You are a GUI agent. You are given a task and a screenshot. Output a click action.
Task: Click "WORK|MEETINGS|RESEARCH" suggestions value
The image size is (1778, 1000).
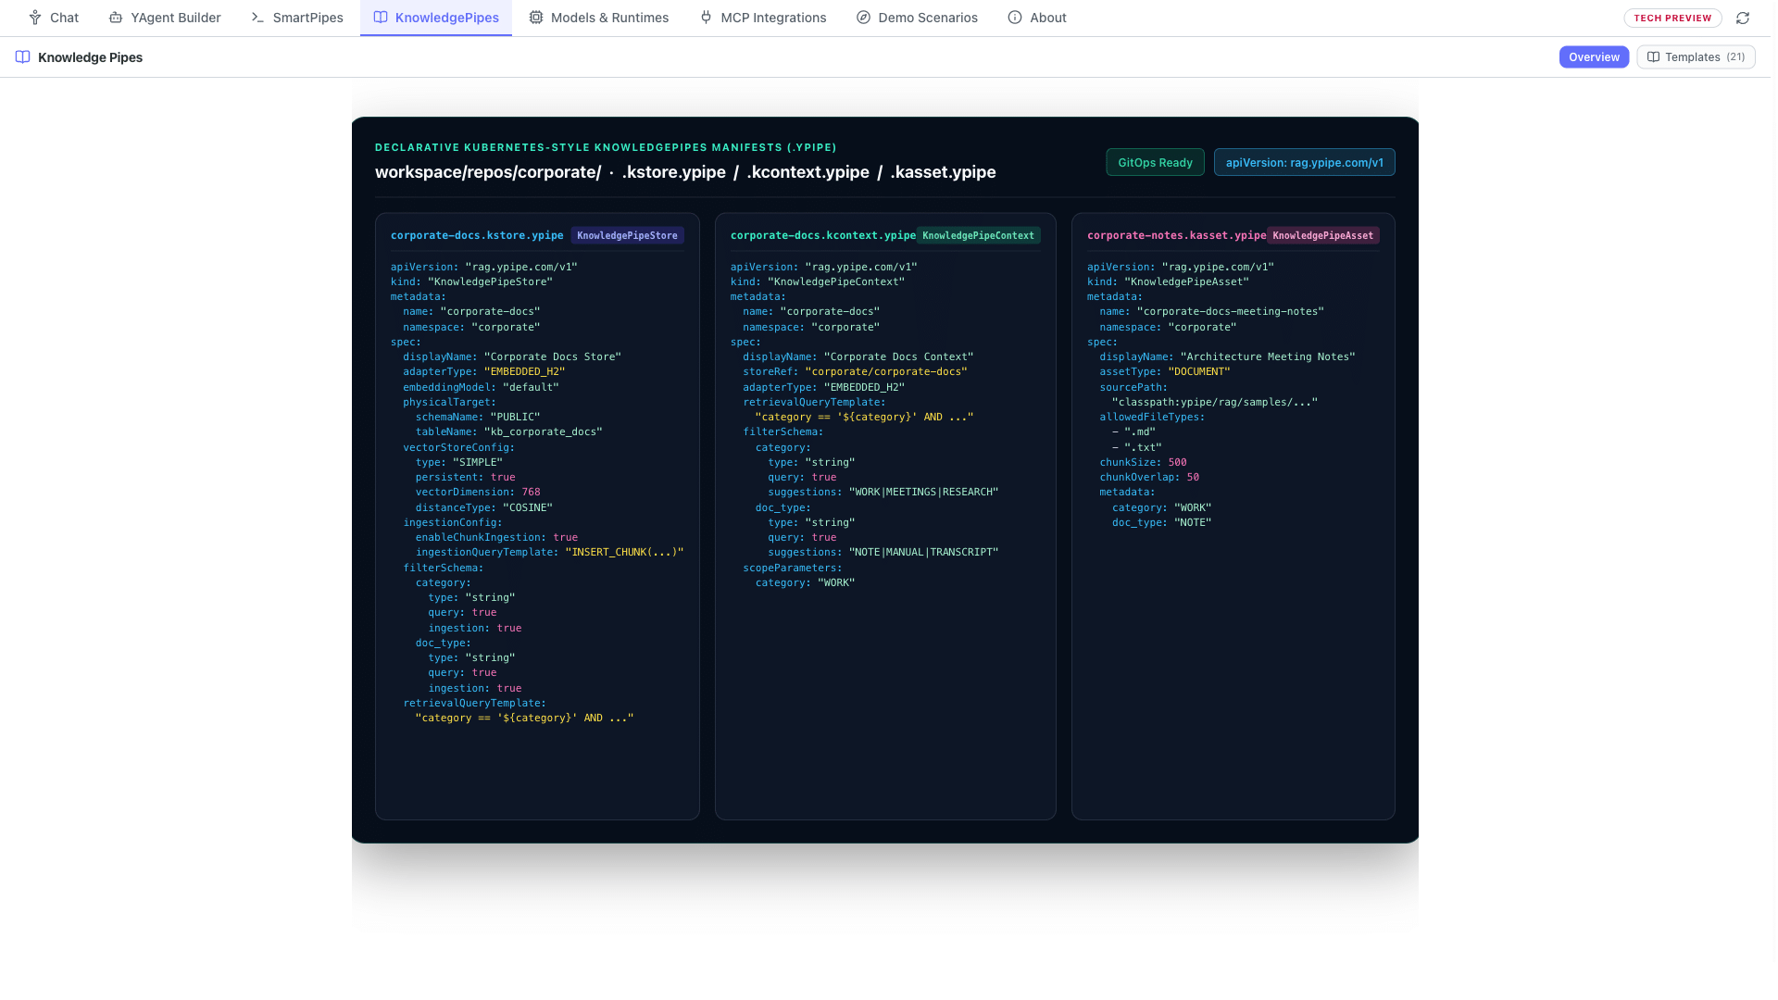pyautogui.click(x=923, y=493)
